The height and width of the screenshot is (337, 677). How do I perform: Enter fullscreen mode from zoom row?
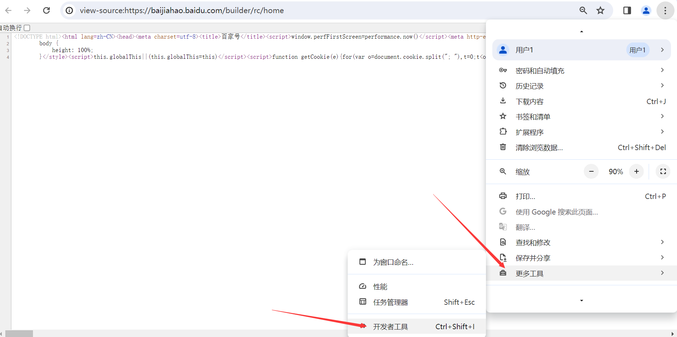click(x=663, y=172)
